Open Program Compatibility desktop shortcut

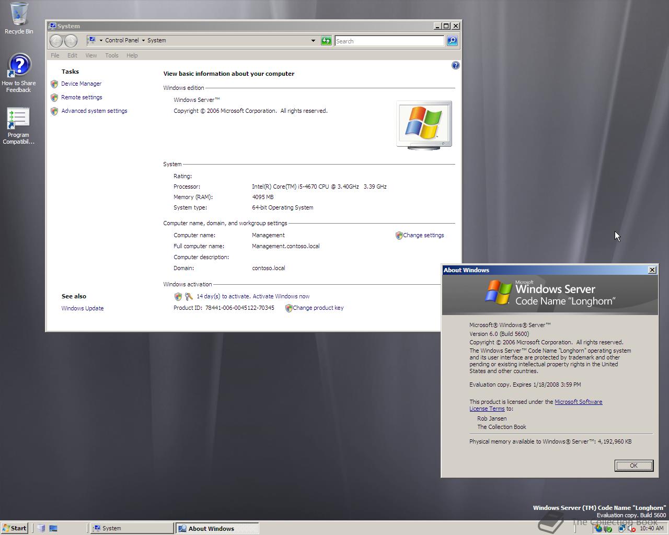[18, 126]
